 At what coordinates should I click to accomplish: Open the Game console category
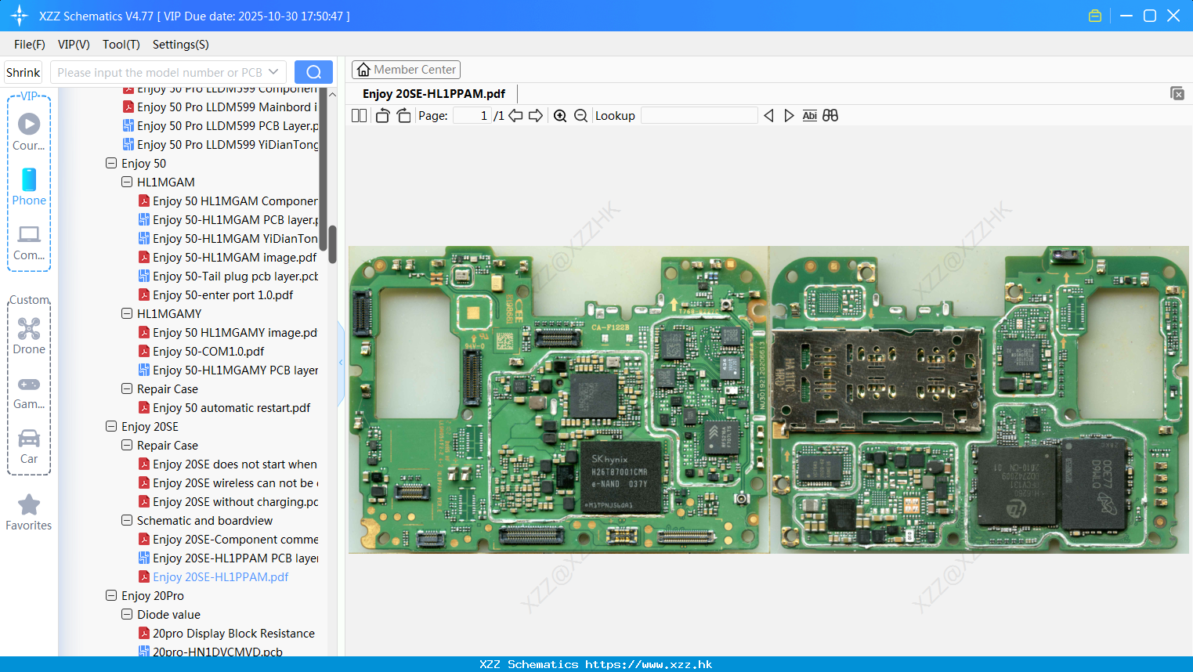(x=29, y=392)
